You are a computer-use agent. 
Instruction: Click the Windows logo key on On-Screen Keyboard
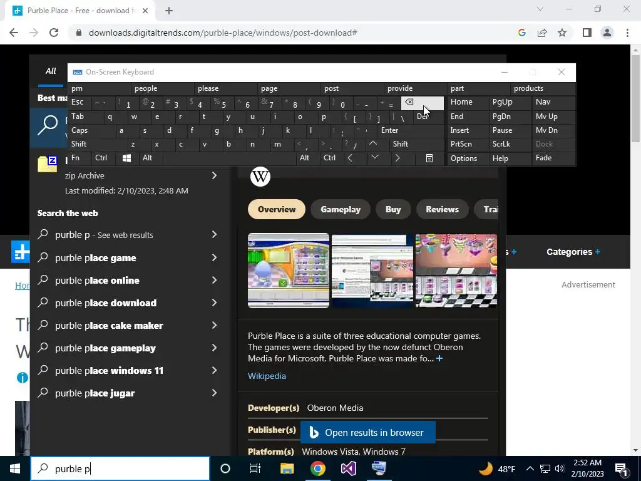(126, 158)
